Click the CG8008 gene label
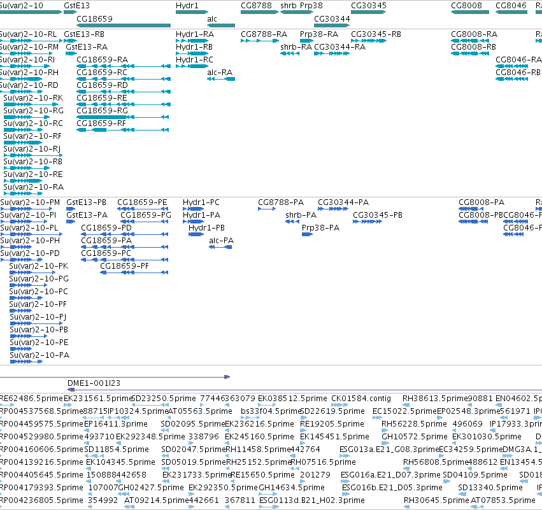542x510 pixels. tap(466, 6)
